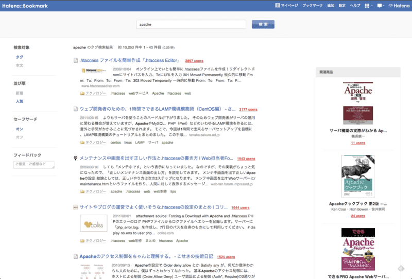Image resolution: width=412 pixels, height=279 pixels.
Task: Open マイページ in the top navigation
Action: point(287,6)
